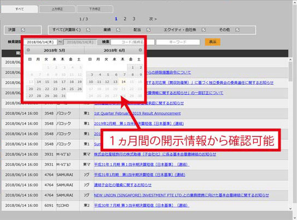Click the orange 表示 button

pyautogui.click(x=213, y=42)
